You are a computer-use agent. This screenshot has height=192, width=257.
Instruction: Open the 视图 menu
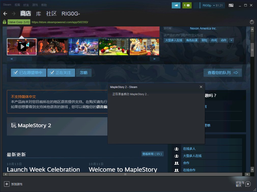tap(17, 5)
